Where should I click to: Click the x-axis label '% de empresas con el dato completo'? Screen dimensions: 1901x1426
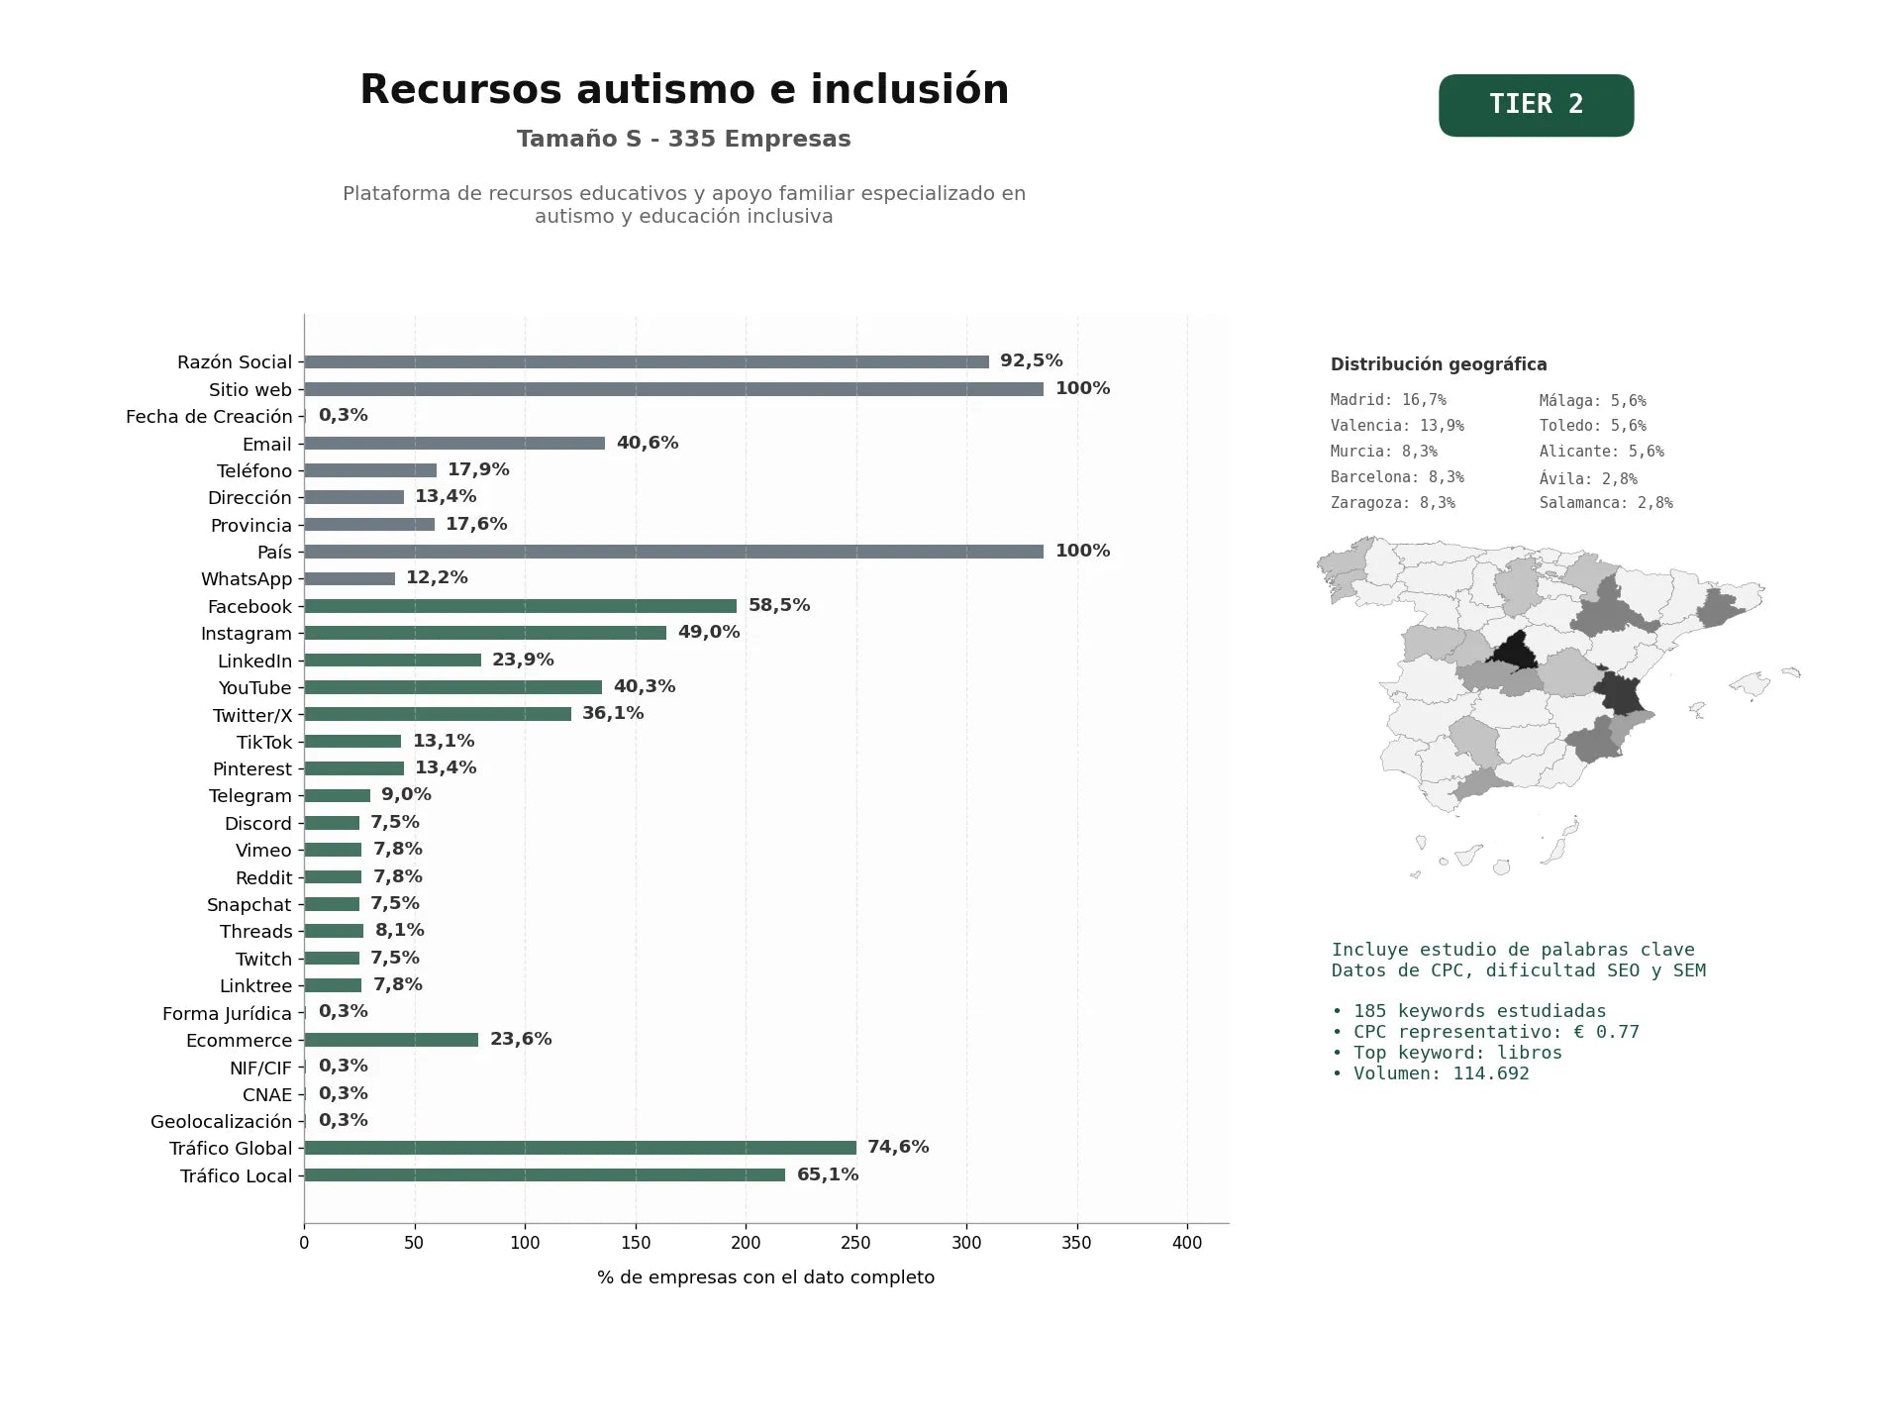tap(765, 1277)
